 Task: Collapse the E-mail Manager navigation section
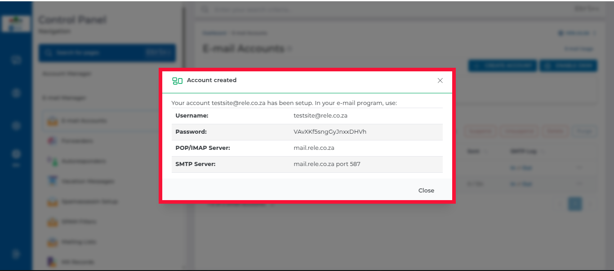(64, 98)
